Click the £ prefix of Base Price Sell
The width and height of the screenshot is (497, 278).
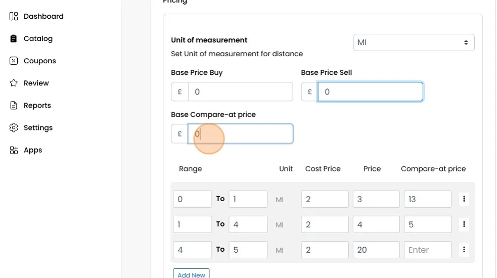pos(309,91)
